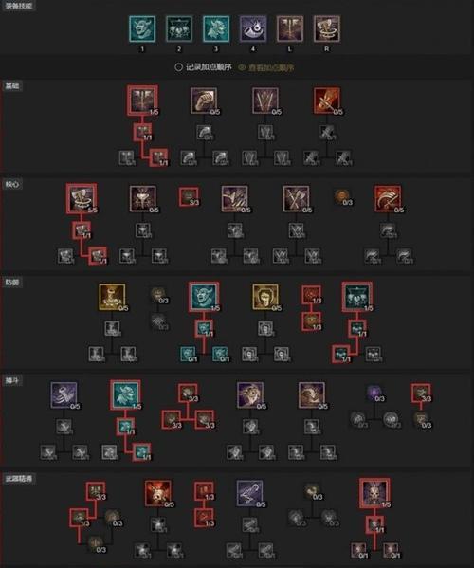This screenshot has width=474, height=568.
Task: Switch to the 核心 section tab
Action: [x=12, y=184]
